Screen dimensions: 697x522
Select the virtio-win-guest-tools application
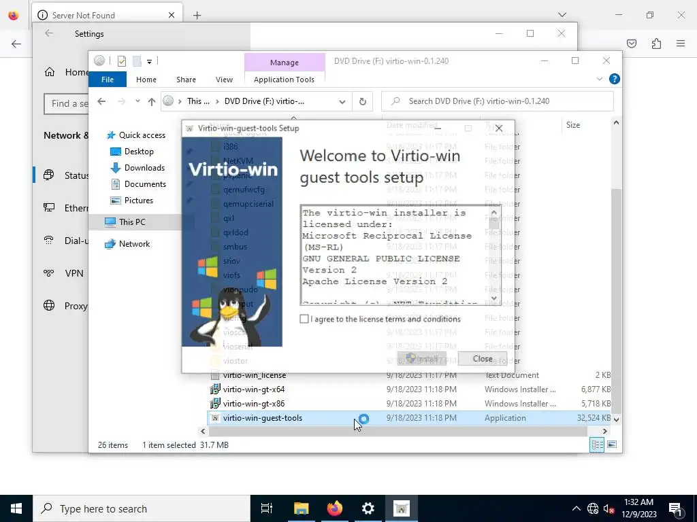point(409,418)
